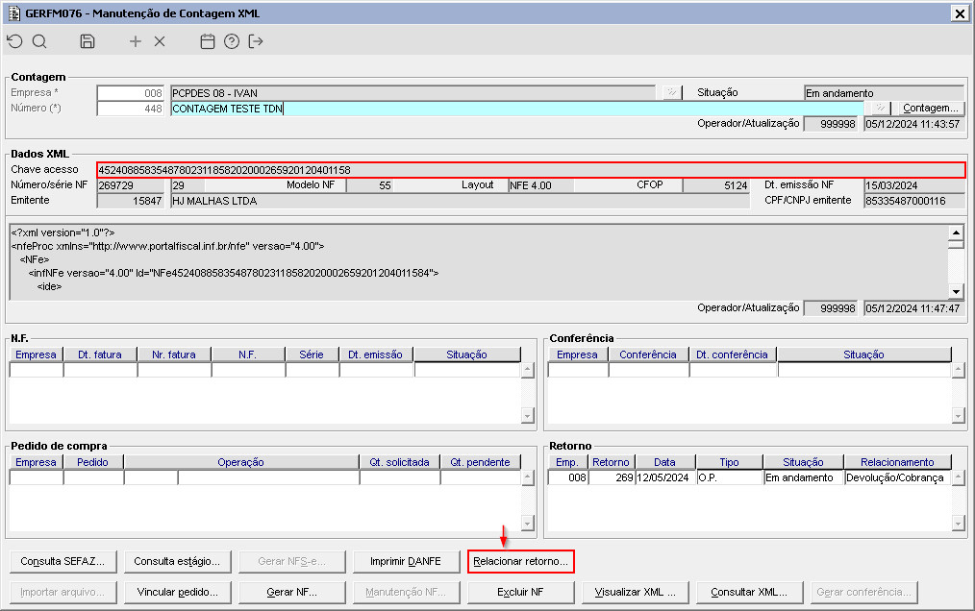975x611 pixels.
Task: Open the Empresa lookup button beside PCPDES 08
Action: click(x=671, y=92)
